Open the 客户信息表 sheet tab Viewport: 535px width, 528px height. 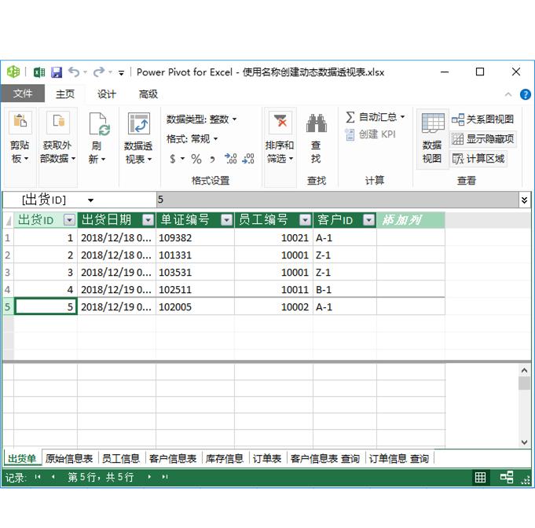click(x=173, y=458)
